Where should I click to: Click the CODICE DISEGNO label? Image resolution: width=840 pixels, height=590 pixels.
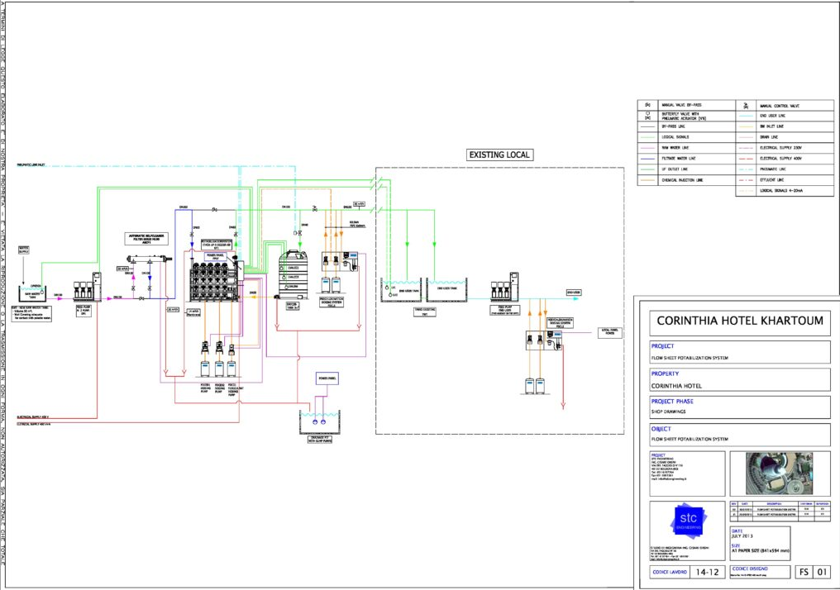pyautogui.click(x=750, y=569)
